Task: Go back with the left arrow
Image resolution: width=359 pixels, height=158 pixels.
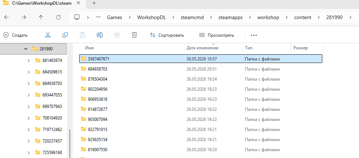Action: [6, 17]
